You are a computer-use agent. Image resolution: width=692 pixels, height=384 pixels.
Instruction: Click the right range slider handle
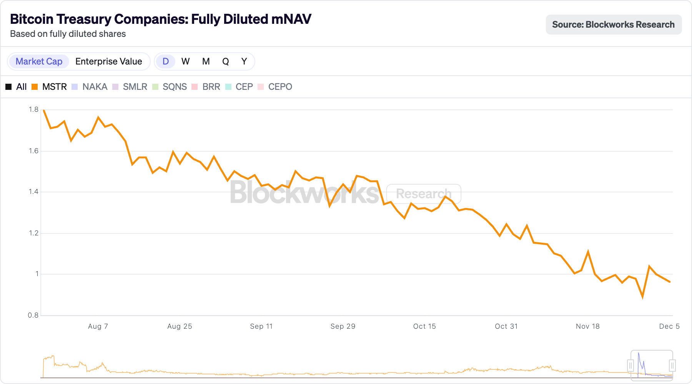click(x=672, y=365)
